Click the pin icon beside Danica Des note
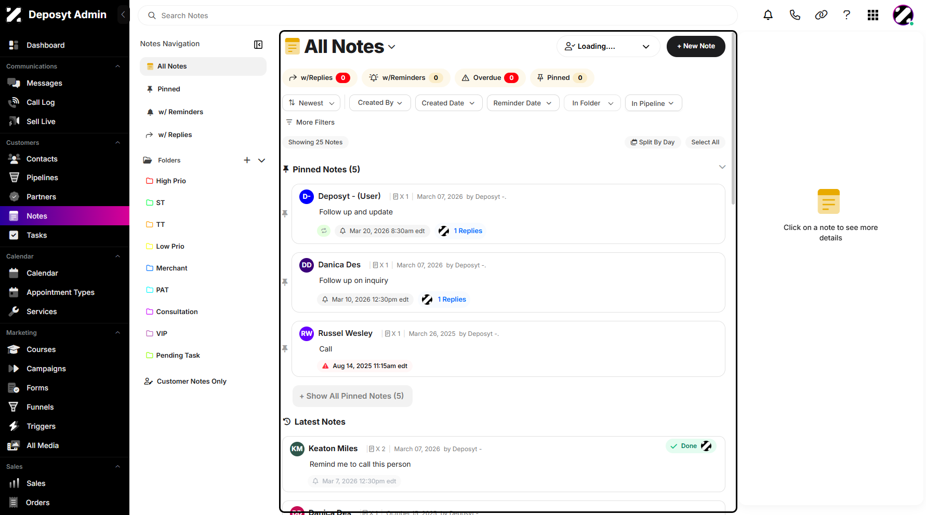 tap(285, 282)
